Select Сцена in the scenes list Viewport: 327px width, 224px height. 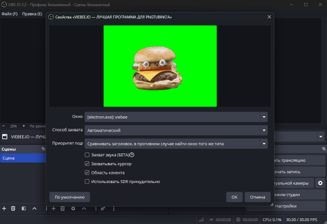(23, 158)
